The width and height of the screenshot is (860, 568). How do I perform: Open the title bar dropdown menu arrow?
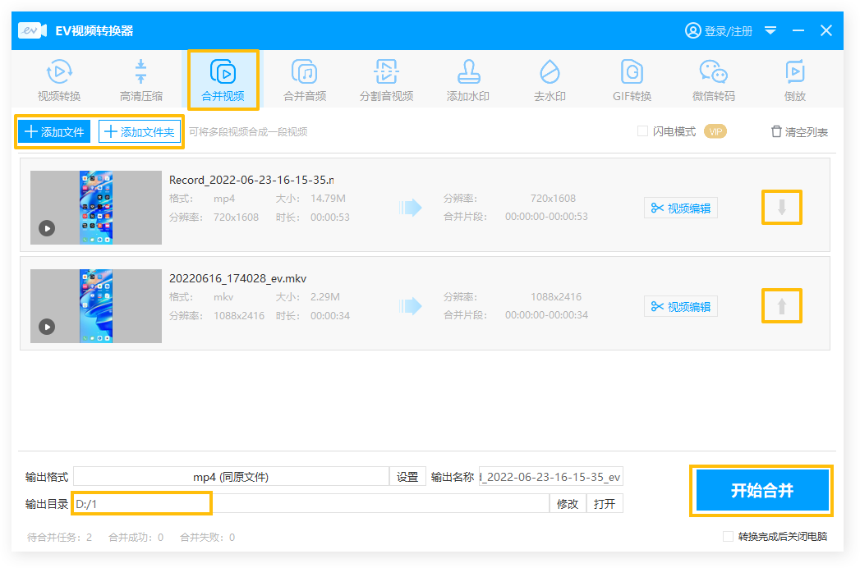[770, 30]
